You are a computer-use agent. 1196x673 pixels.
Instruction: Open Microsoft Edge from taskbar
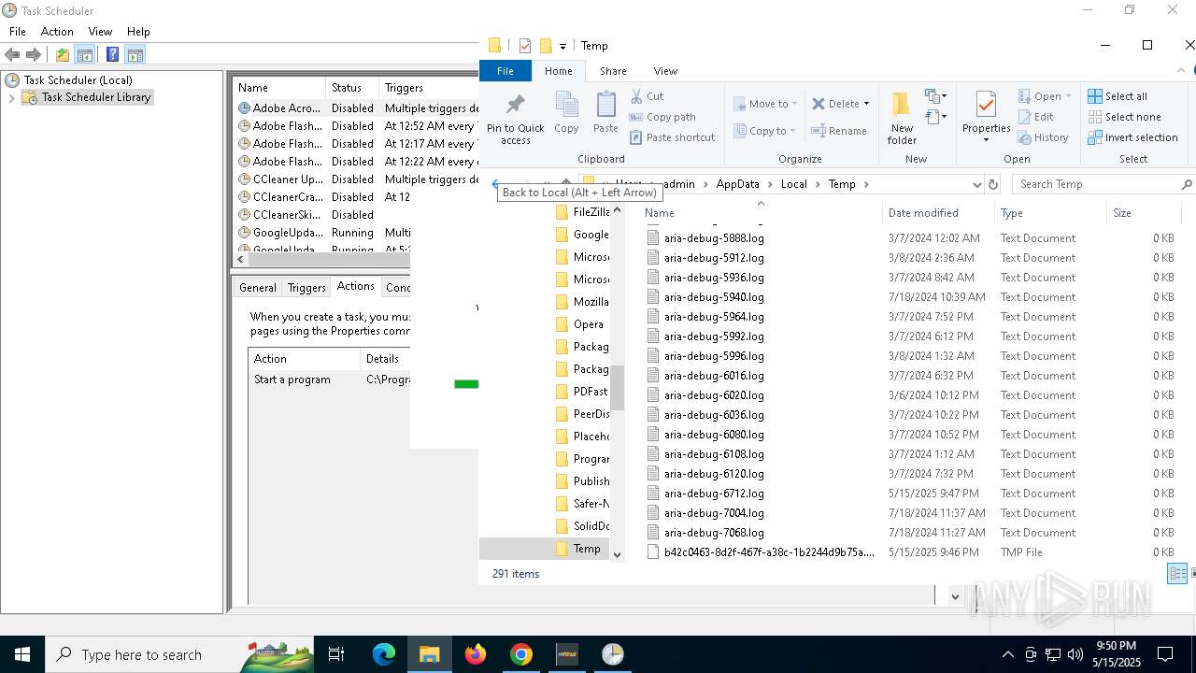click(384, 654)
